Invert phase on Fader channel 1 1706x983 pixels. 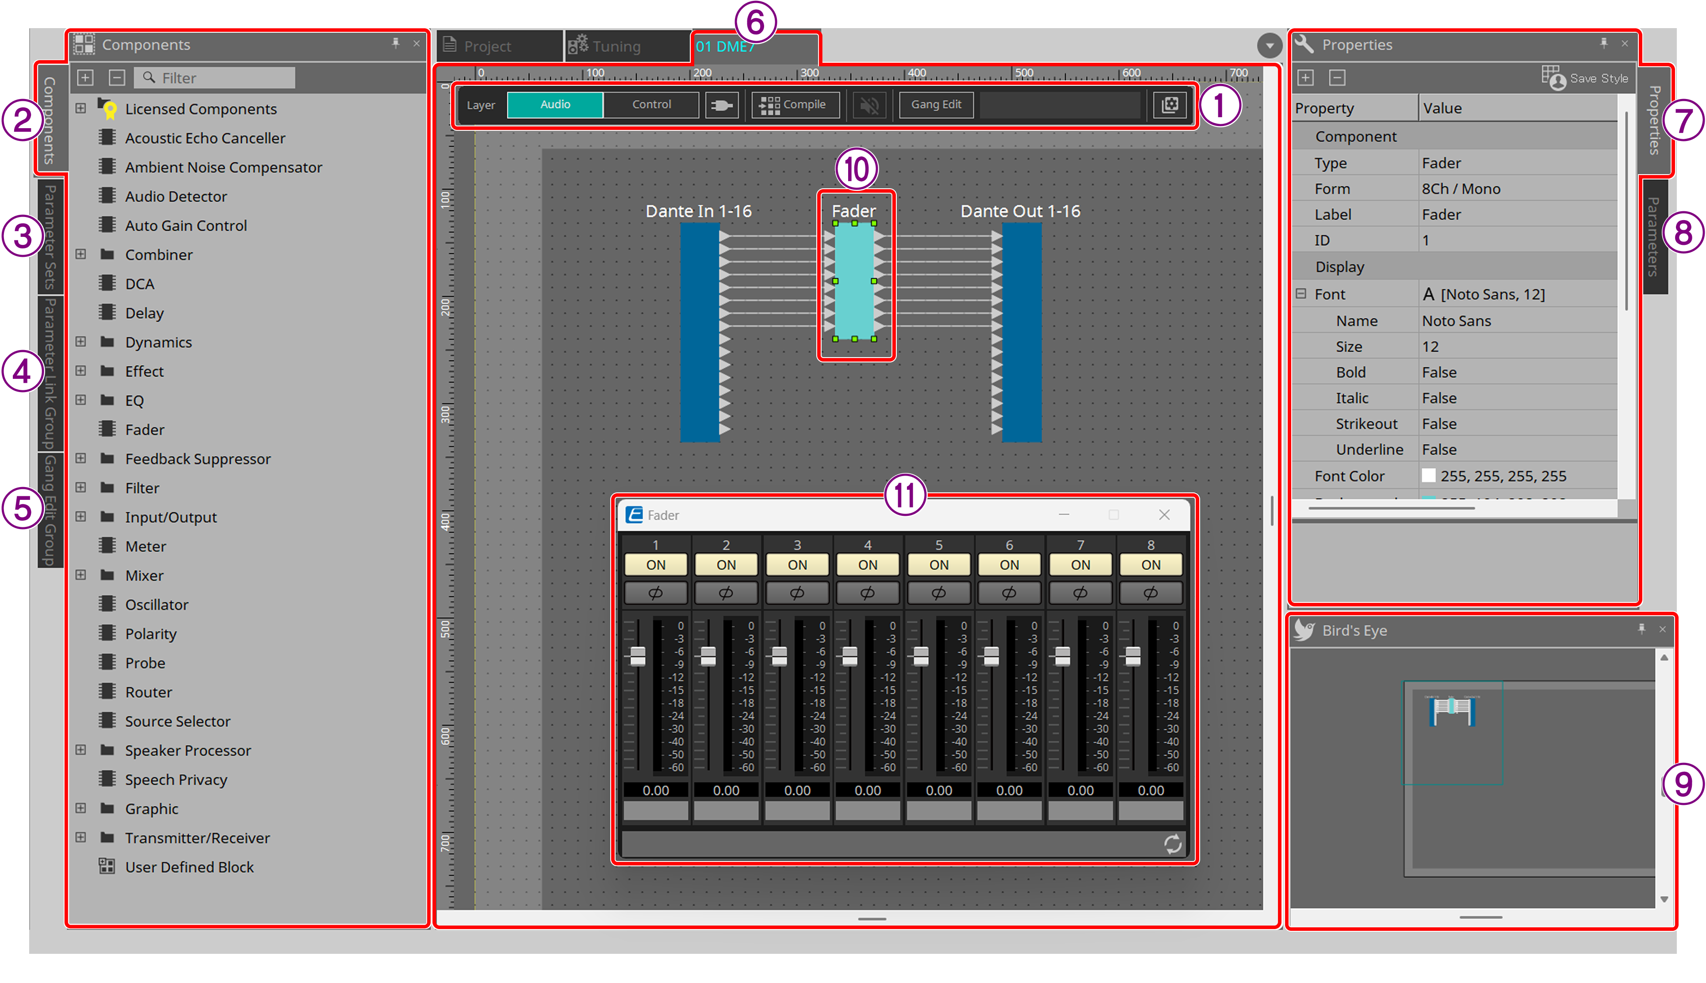pos(656,593)
